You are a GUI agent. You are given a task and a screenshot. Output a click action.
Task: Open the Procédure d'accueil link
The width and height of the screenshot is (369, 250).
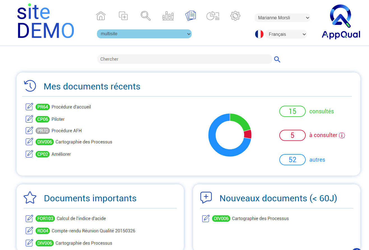71,107
